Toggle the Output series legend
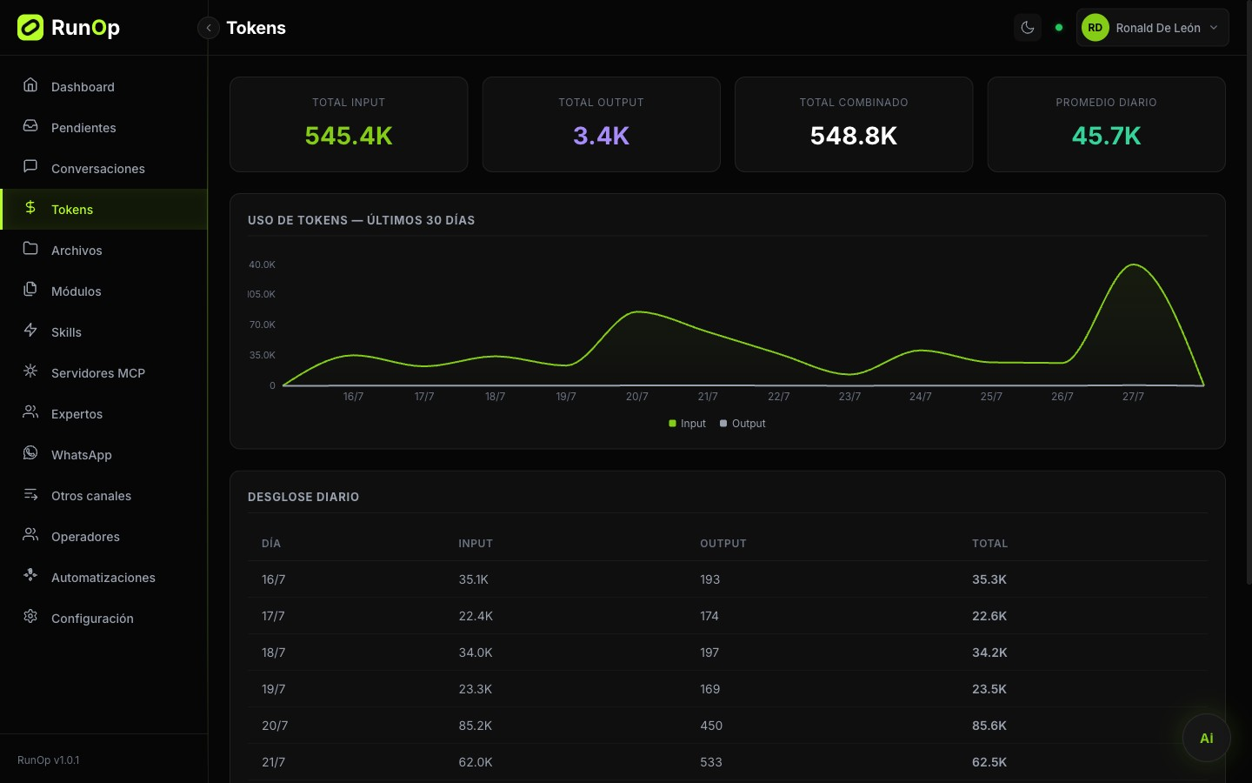 point(743,424)
